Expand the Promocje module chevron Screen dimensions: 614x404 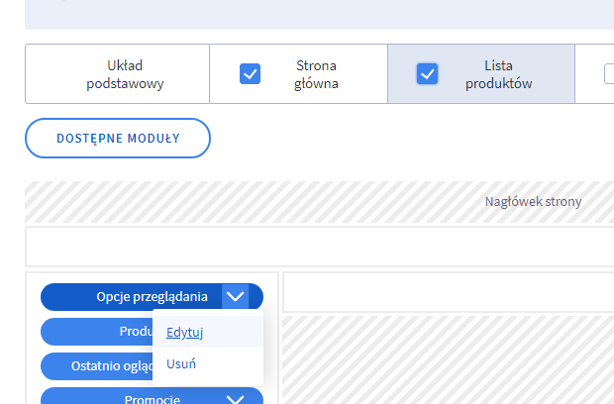point(235,399)
